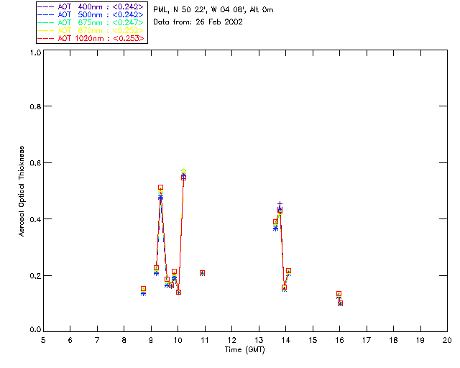Click the isolated data point near 11 GMT

(203, 273)
